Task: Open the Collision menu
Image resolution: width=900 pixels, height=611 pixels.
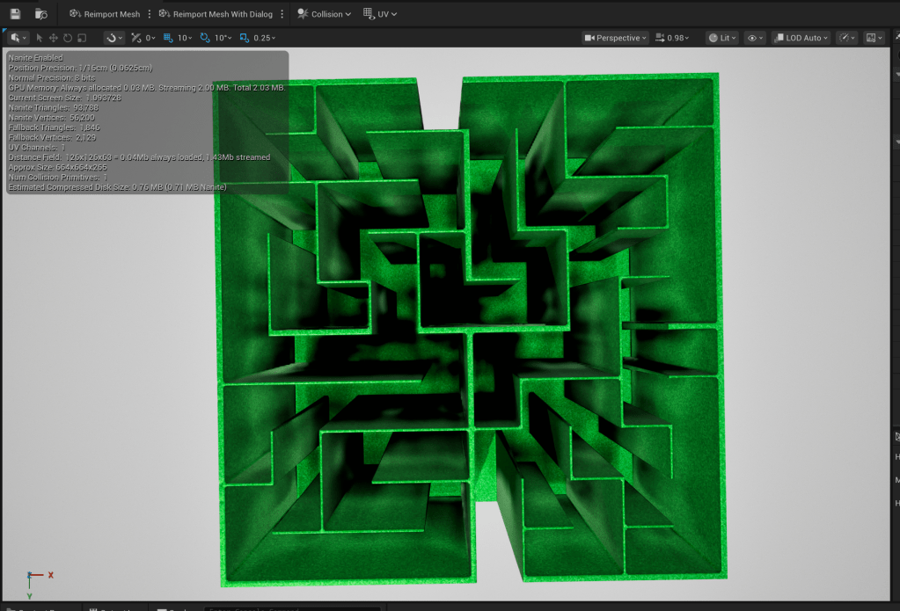Action: point(324,14)
